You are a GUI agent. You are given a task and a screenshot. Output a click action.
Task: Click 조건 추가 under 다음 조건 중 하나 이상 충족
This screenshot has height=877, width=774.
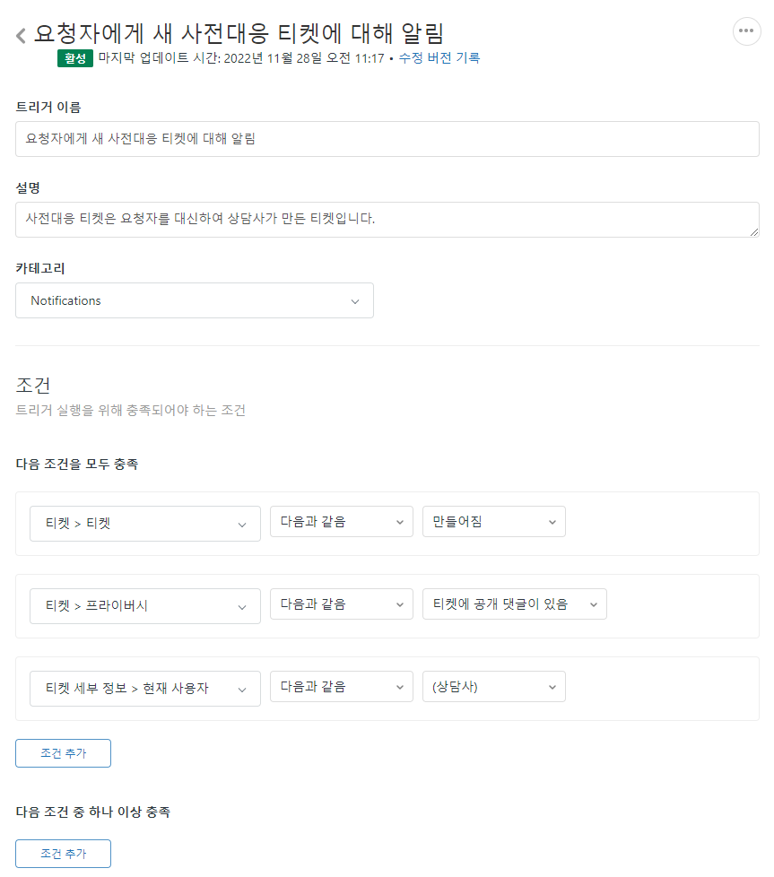click(63, 854)
